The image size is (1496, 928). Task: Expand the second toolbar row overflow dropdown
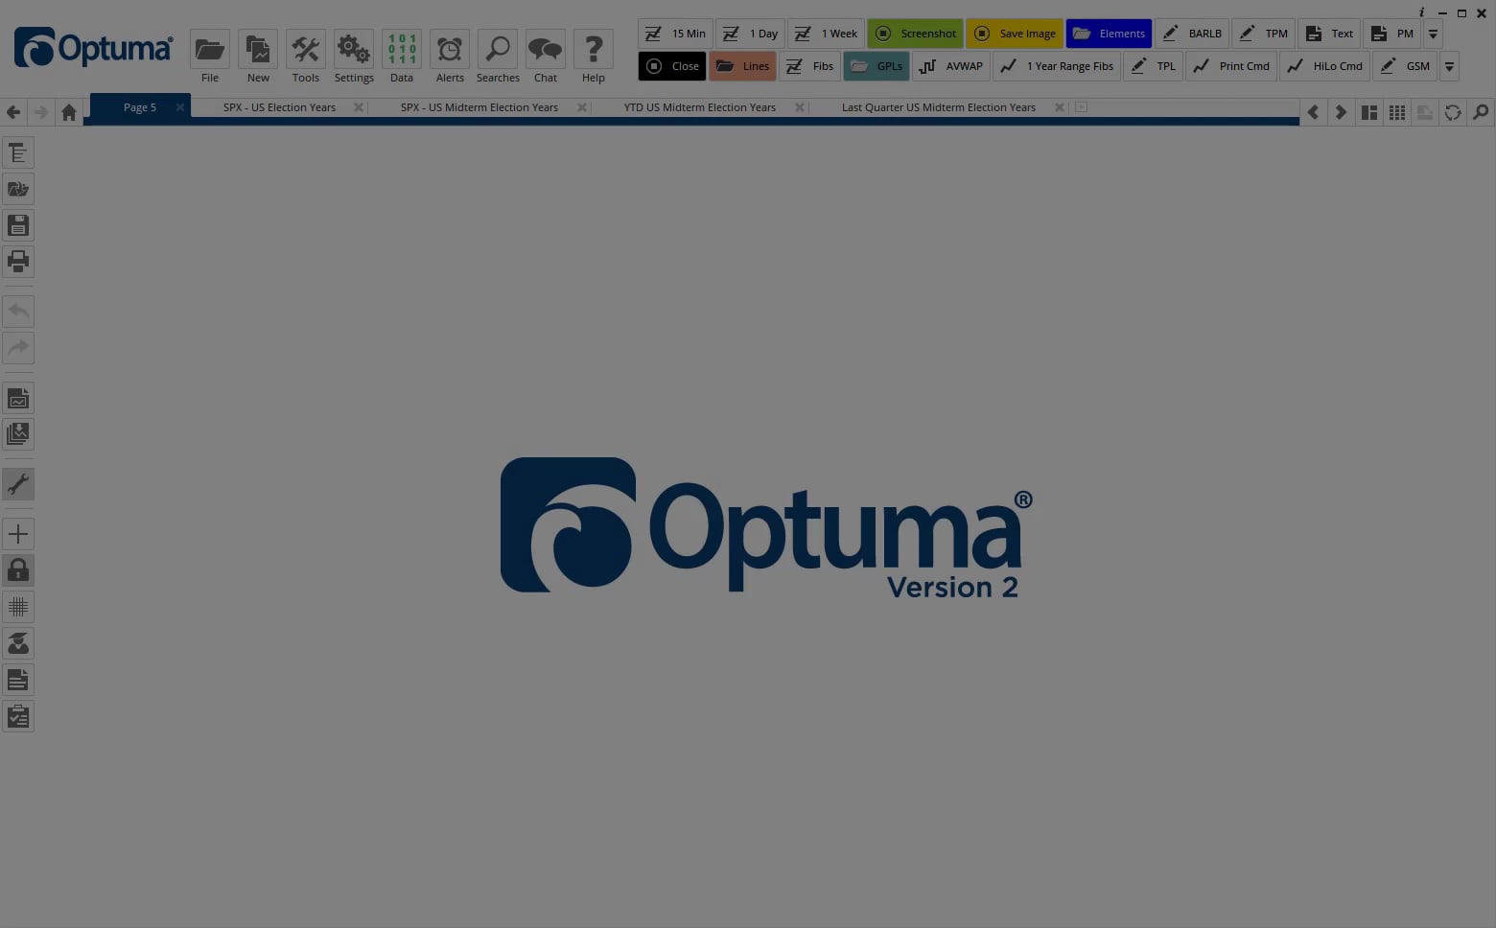point(1449,66)
